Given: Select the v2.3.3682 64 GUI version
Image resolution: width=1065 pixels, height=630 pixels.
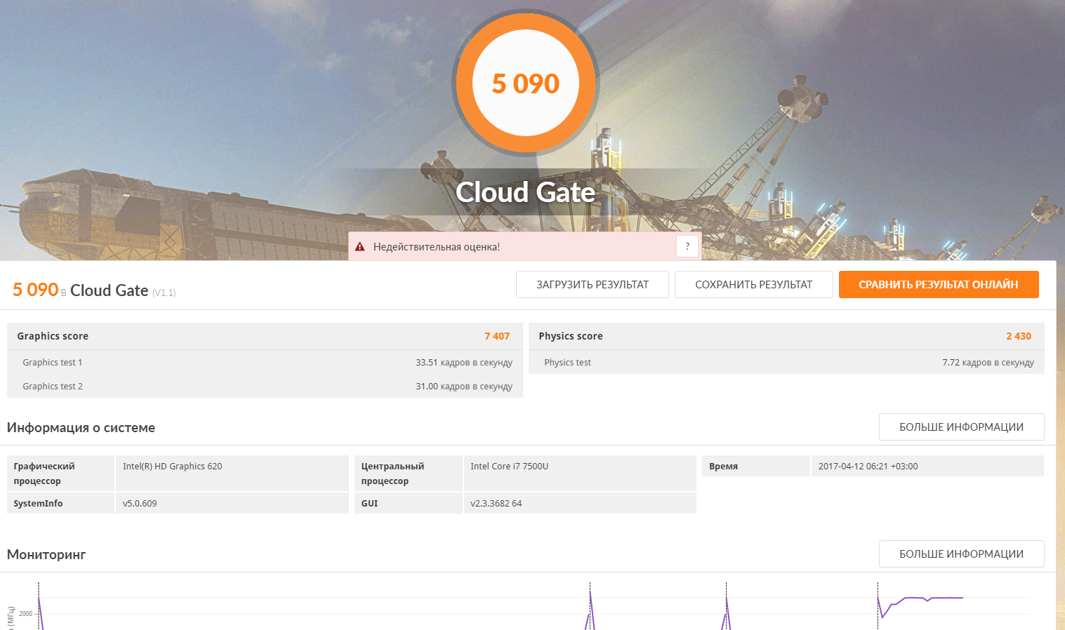Looking at the screenshot, I should click(496, 504).
